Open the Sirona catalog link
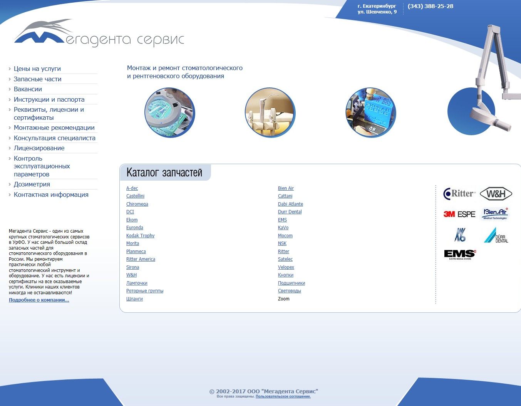 (132, 267)
